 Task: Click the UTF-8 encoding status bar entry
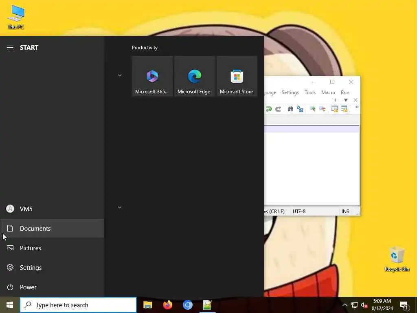pyautogui.click(x=299, y=212)
